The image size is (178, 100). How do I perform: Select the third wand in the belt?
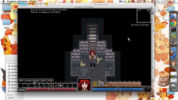pos(46,86)
